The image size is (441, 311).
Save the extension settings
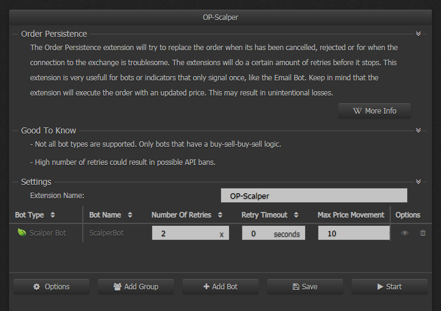(305, 286)
